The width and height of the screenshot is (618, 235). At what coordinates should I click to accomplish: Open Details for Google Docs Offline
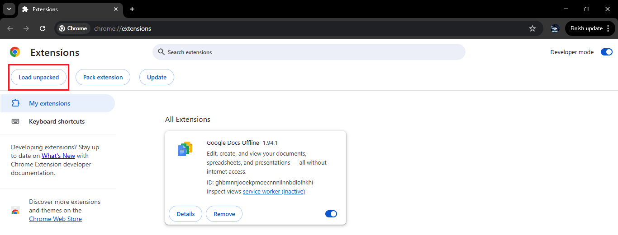click(x=185, y=214)
